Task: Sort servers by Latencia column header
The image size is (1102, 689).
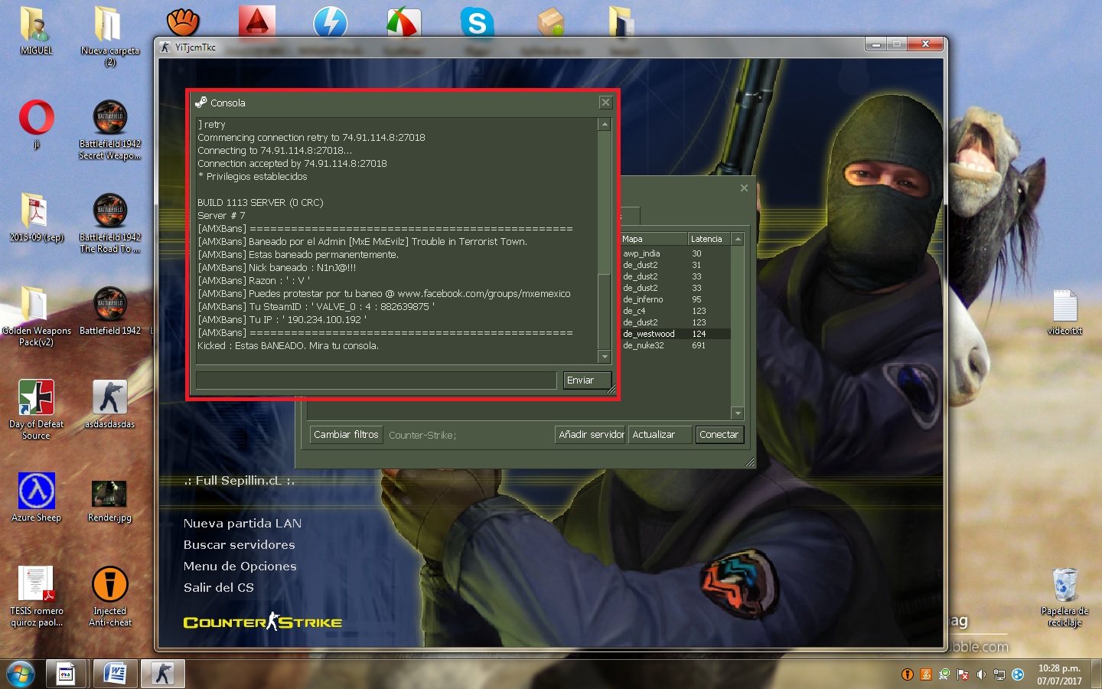Action: click(709, 239)
